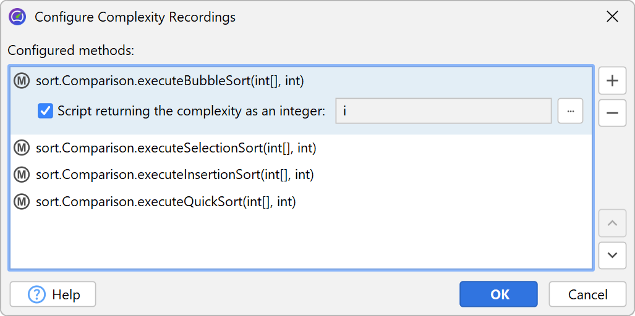This screenshot has width=635, height=316.
Task: Click the add method plus button
Action: (x=612, y=81)
